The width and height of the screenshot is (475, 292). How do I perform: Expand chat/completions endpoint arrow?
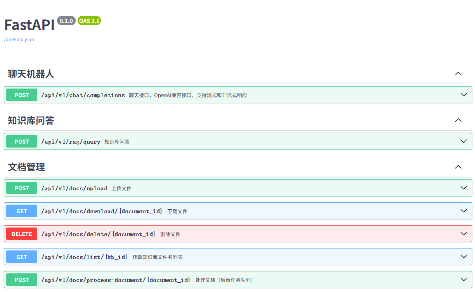tap(463, 95)
